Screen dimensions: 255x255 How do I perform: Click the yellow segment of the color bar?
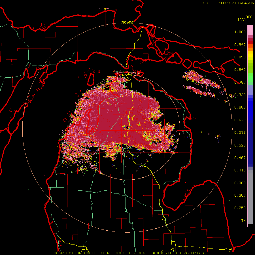coord(250,56)
